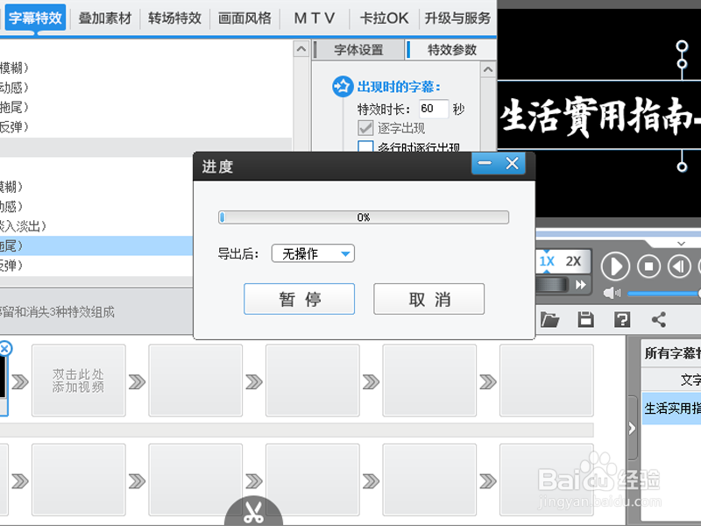Mute the preview with speaker icon

click(x=612, y=293)
